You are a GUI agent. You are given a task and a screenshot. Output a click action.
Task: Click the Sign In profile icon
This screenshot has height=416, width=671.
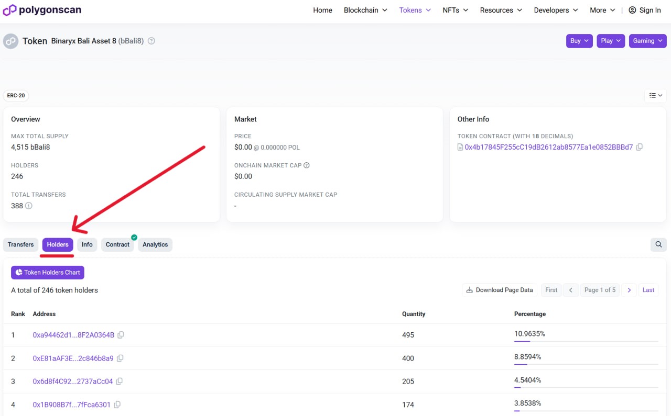(631, 9)
